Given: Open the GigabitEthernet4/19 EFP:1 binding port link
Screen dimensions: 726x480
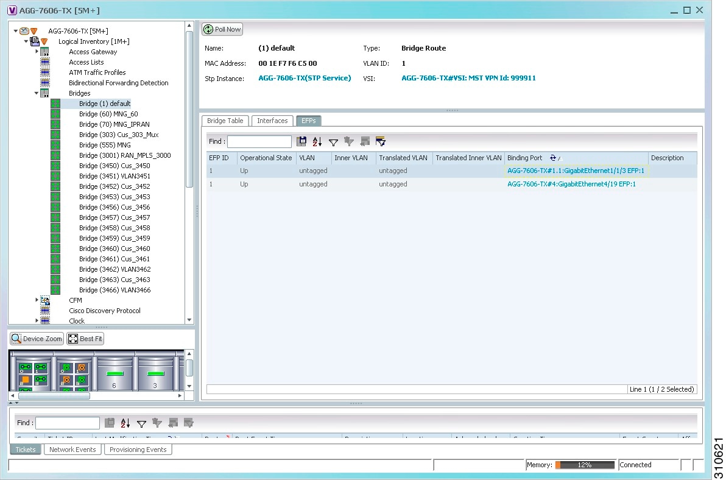Looking at the screenshot, I should (571, 184).
